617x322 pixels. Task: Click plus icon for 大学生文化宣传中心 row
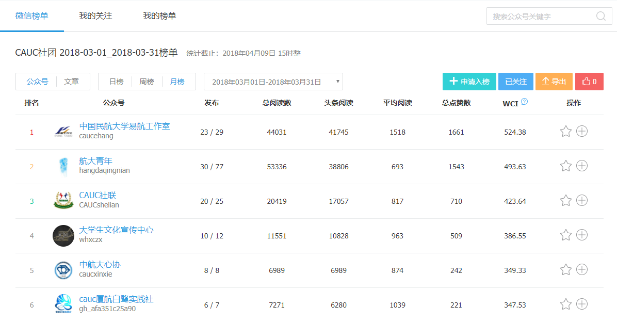pos(582,235)
